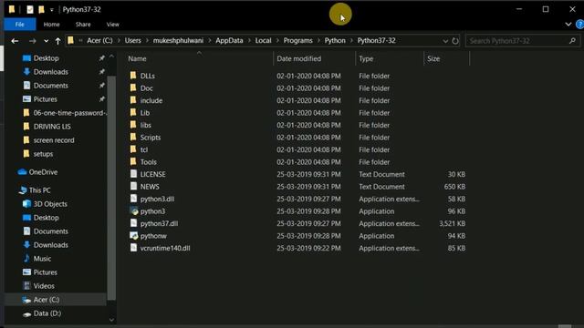The height and width of the screenshot is (328, 584).
Task: Expand chevron after Python in path
Action: pos(351,40)
